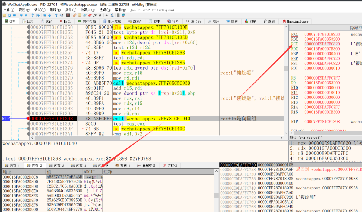Image resolution: width=362 pixels, height=212 pixels.
Task: Switch to the 断点 tab
Action: 65,21
